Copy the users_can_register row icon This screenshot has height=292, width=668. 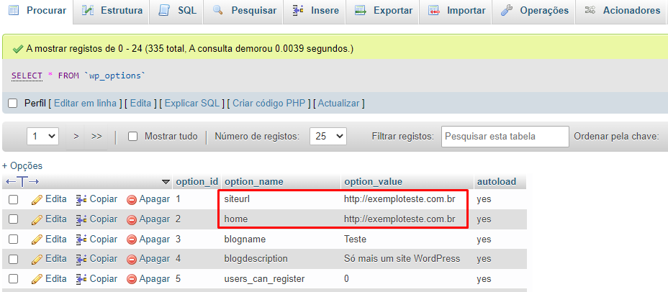[81, 279]
